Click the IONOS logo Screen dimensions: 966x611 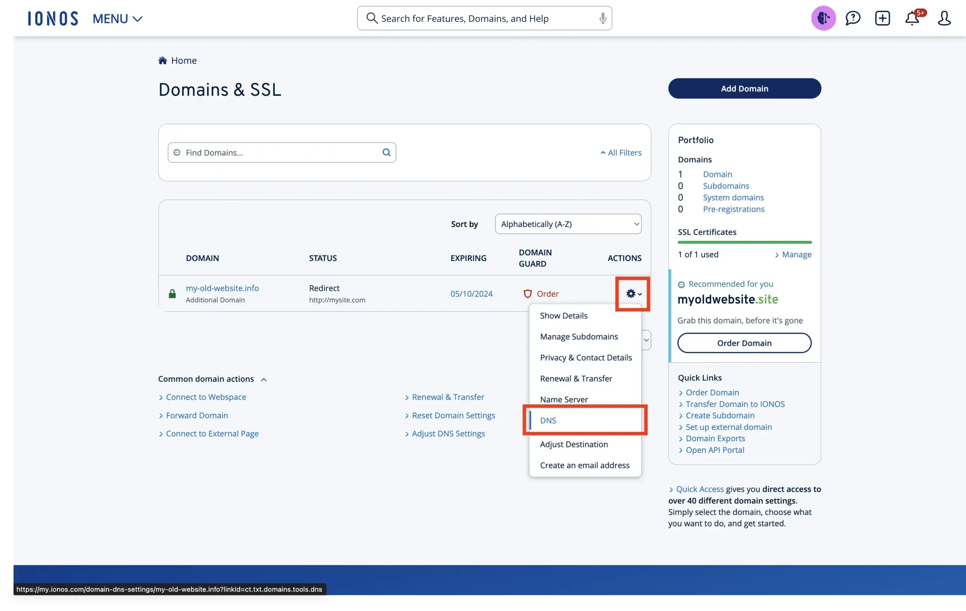pos(52,18)
